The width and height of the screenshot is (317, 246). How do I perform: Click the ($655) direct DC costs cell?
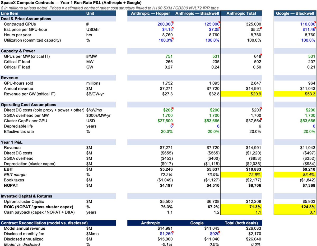point(167,153)
